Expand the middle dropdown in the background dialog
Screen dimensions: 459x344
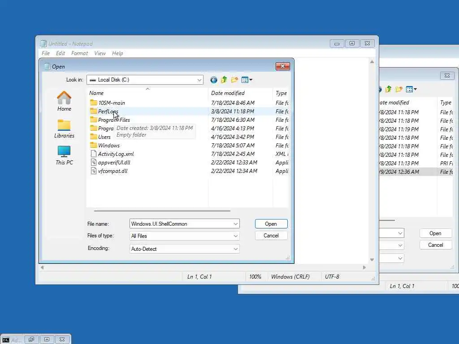(400, 245)
